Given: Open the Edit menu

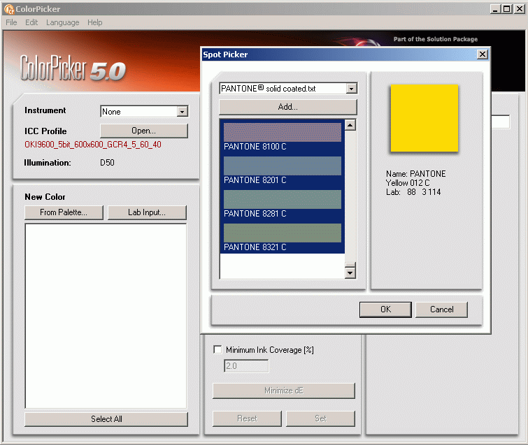Looking at the screenshot, I should [x=31, y=22].
